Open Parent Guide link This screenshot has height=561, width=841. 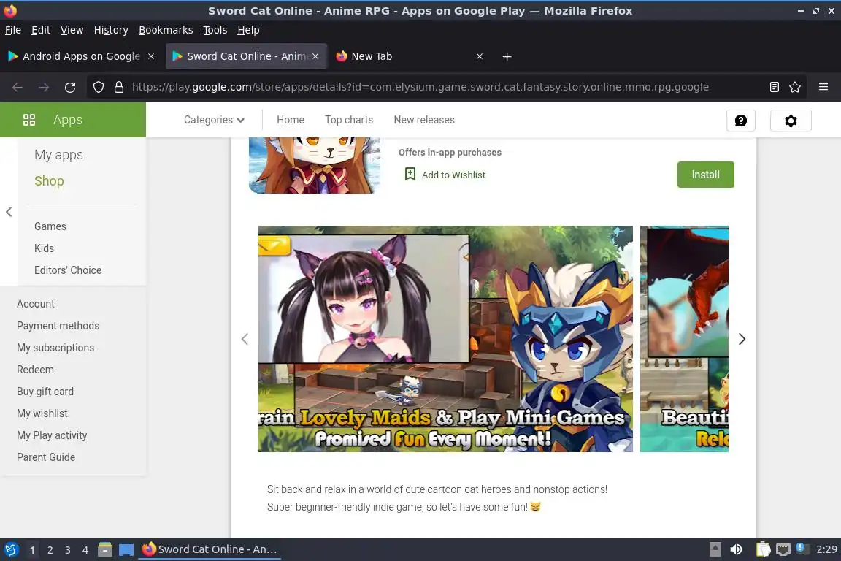coord(45,457)
